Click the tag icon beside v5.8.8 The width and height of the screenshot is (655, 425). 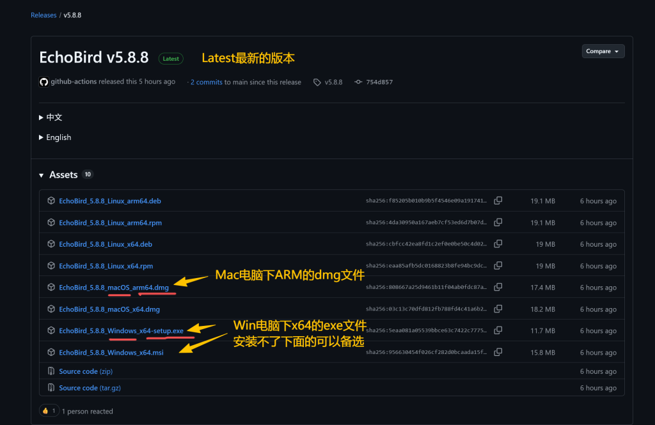click(x=317, y=82)
